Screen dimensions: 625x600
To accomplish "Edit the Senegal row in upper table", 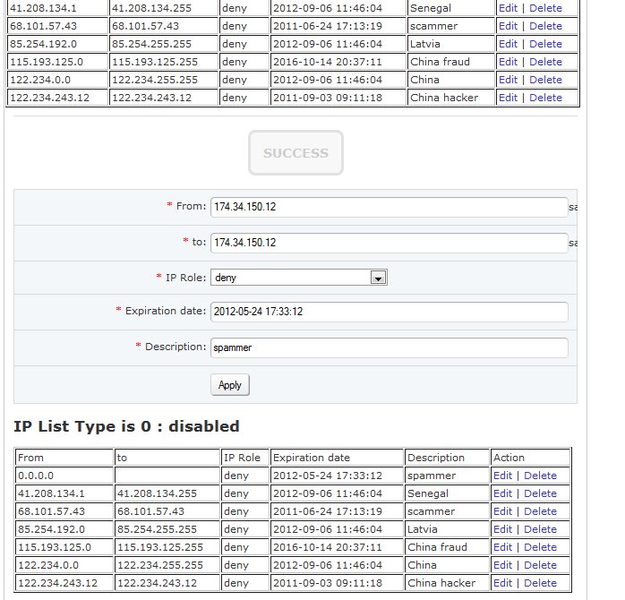I will click(x=508, y=8).
